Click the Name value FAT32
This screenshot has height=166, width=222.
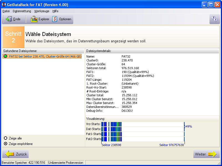(x=126, y=56)
